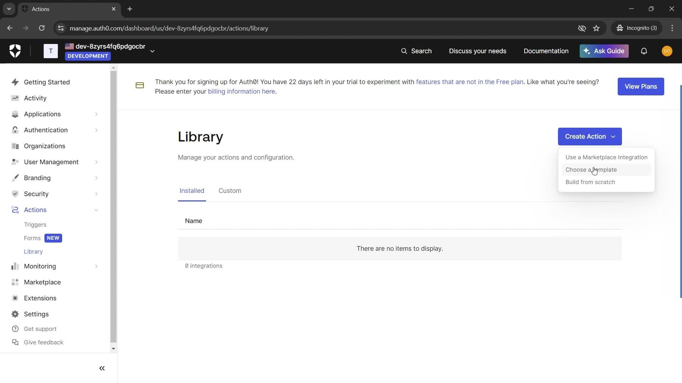Image resolution: width=682 pixels, height=383 pixels.
Task: Open features not in Free plan link
Action: pyautogui.click(x=469, y=82)
